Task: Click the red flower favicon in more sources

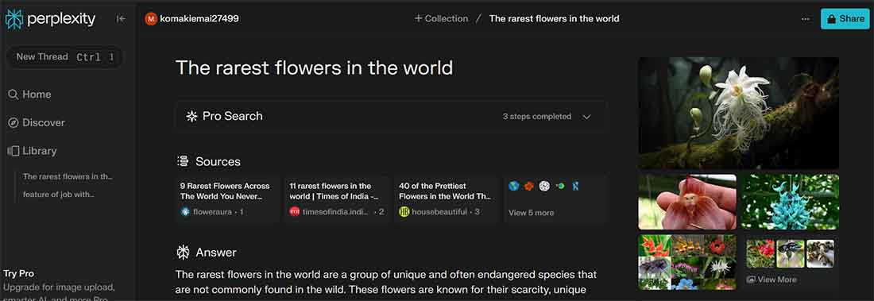Action: click(529, 186)
